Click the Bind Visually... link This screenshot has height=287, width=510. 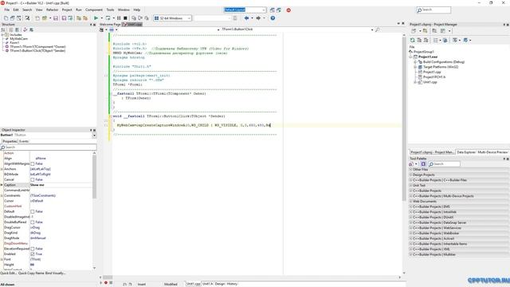(x=55, y=273)
